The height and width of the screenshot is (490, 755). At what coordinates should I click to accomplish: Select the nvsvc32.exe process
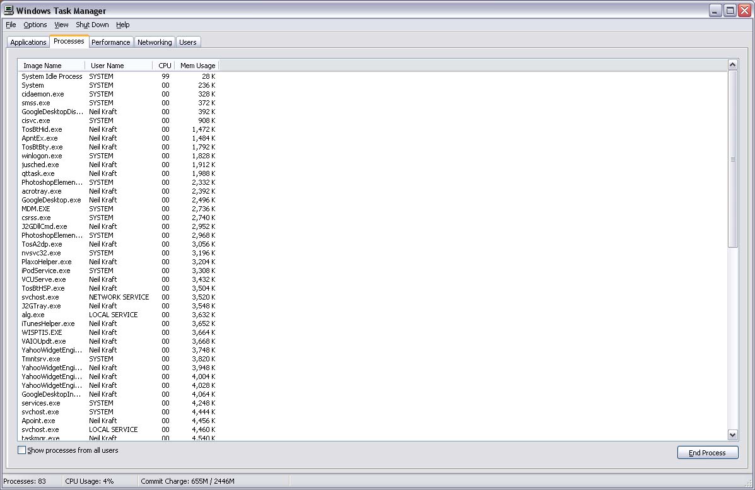(x=119, y=253)
